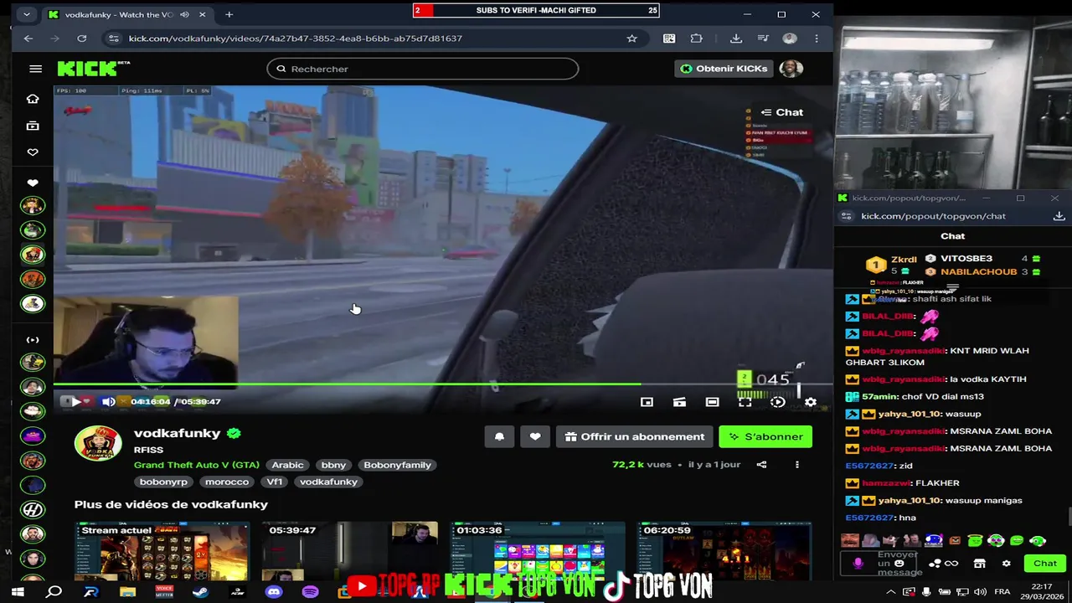Focus the Rechercher search field
The height and width of the screenshot is (603, 1072).
(x=422, y=69)
